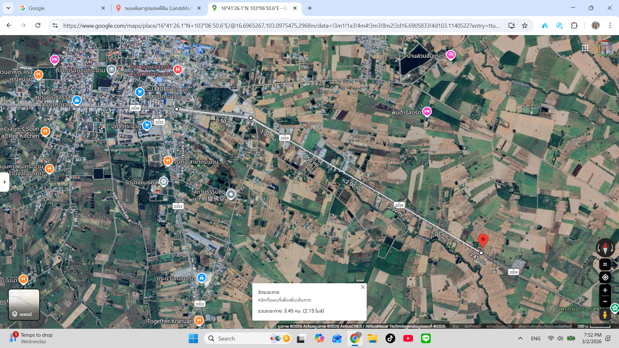Select the hospital marker with H icon

click(x=178, y=69)
